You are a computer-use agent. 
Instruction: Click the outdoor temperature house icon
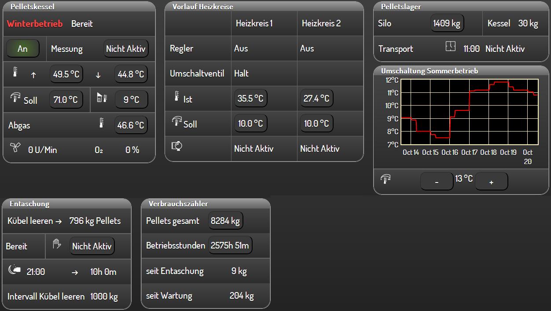tap(102, 98)
